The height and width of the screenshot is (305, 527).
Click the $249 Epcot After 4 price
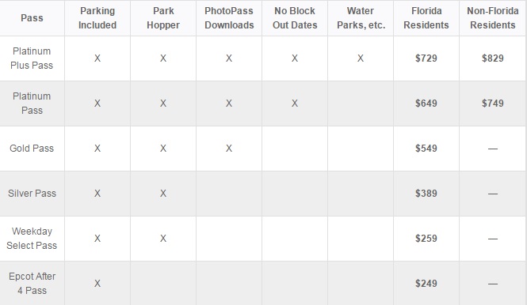pos(426,284)
